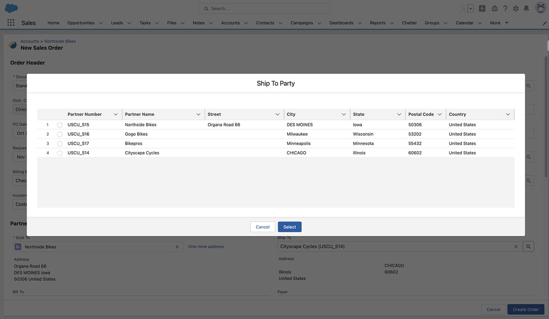Open the City column menu

344,114
